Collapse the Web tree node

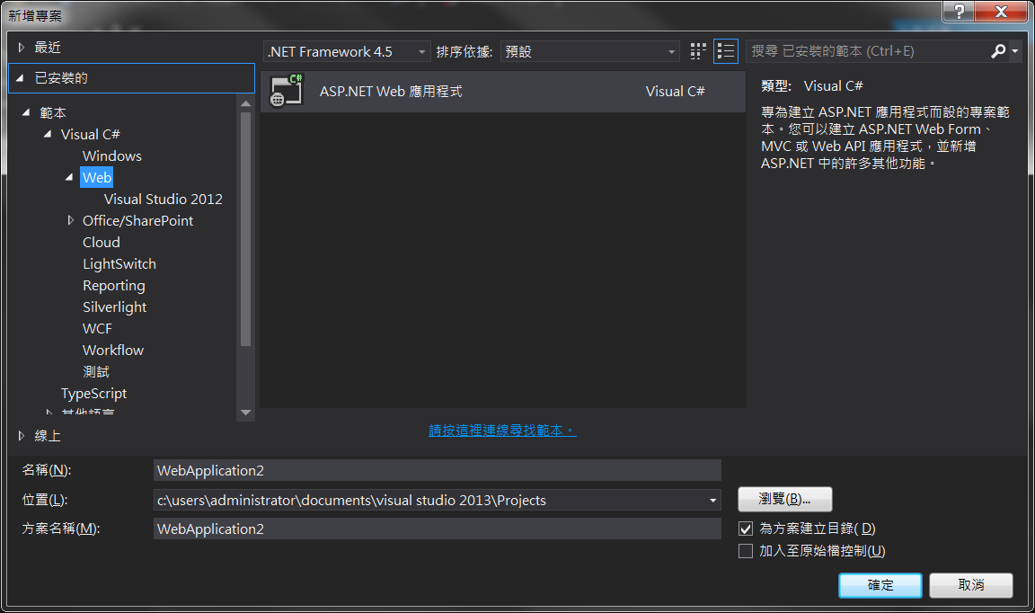[69, 177]
